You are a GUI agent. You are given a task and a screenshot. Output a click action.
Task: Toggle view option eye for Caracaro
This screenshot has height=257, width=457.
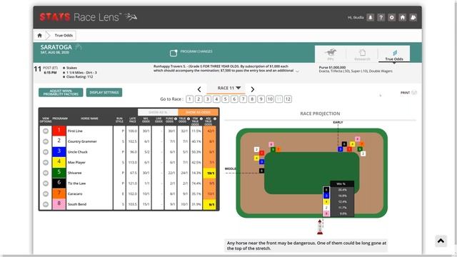[46, 194]
